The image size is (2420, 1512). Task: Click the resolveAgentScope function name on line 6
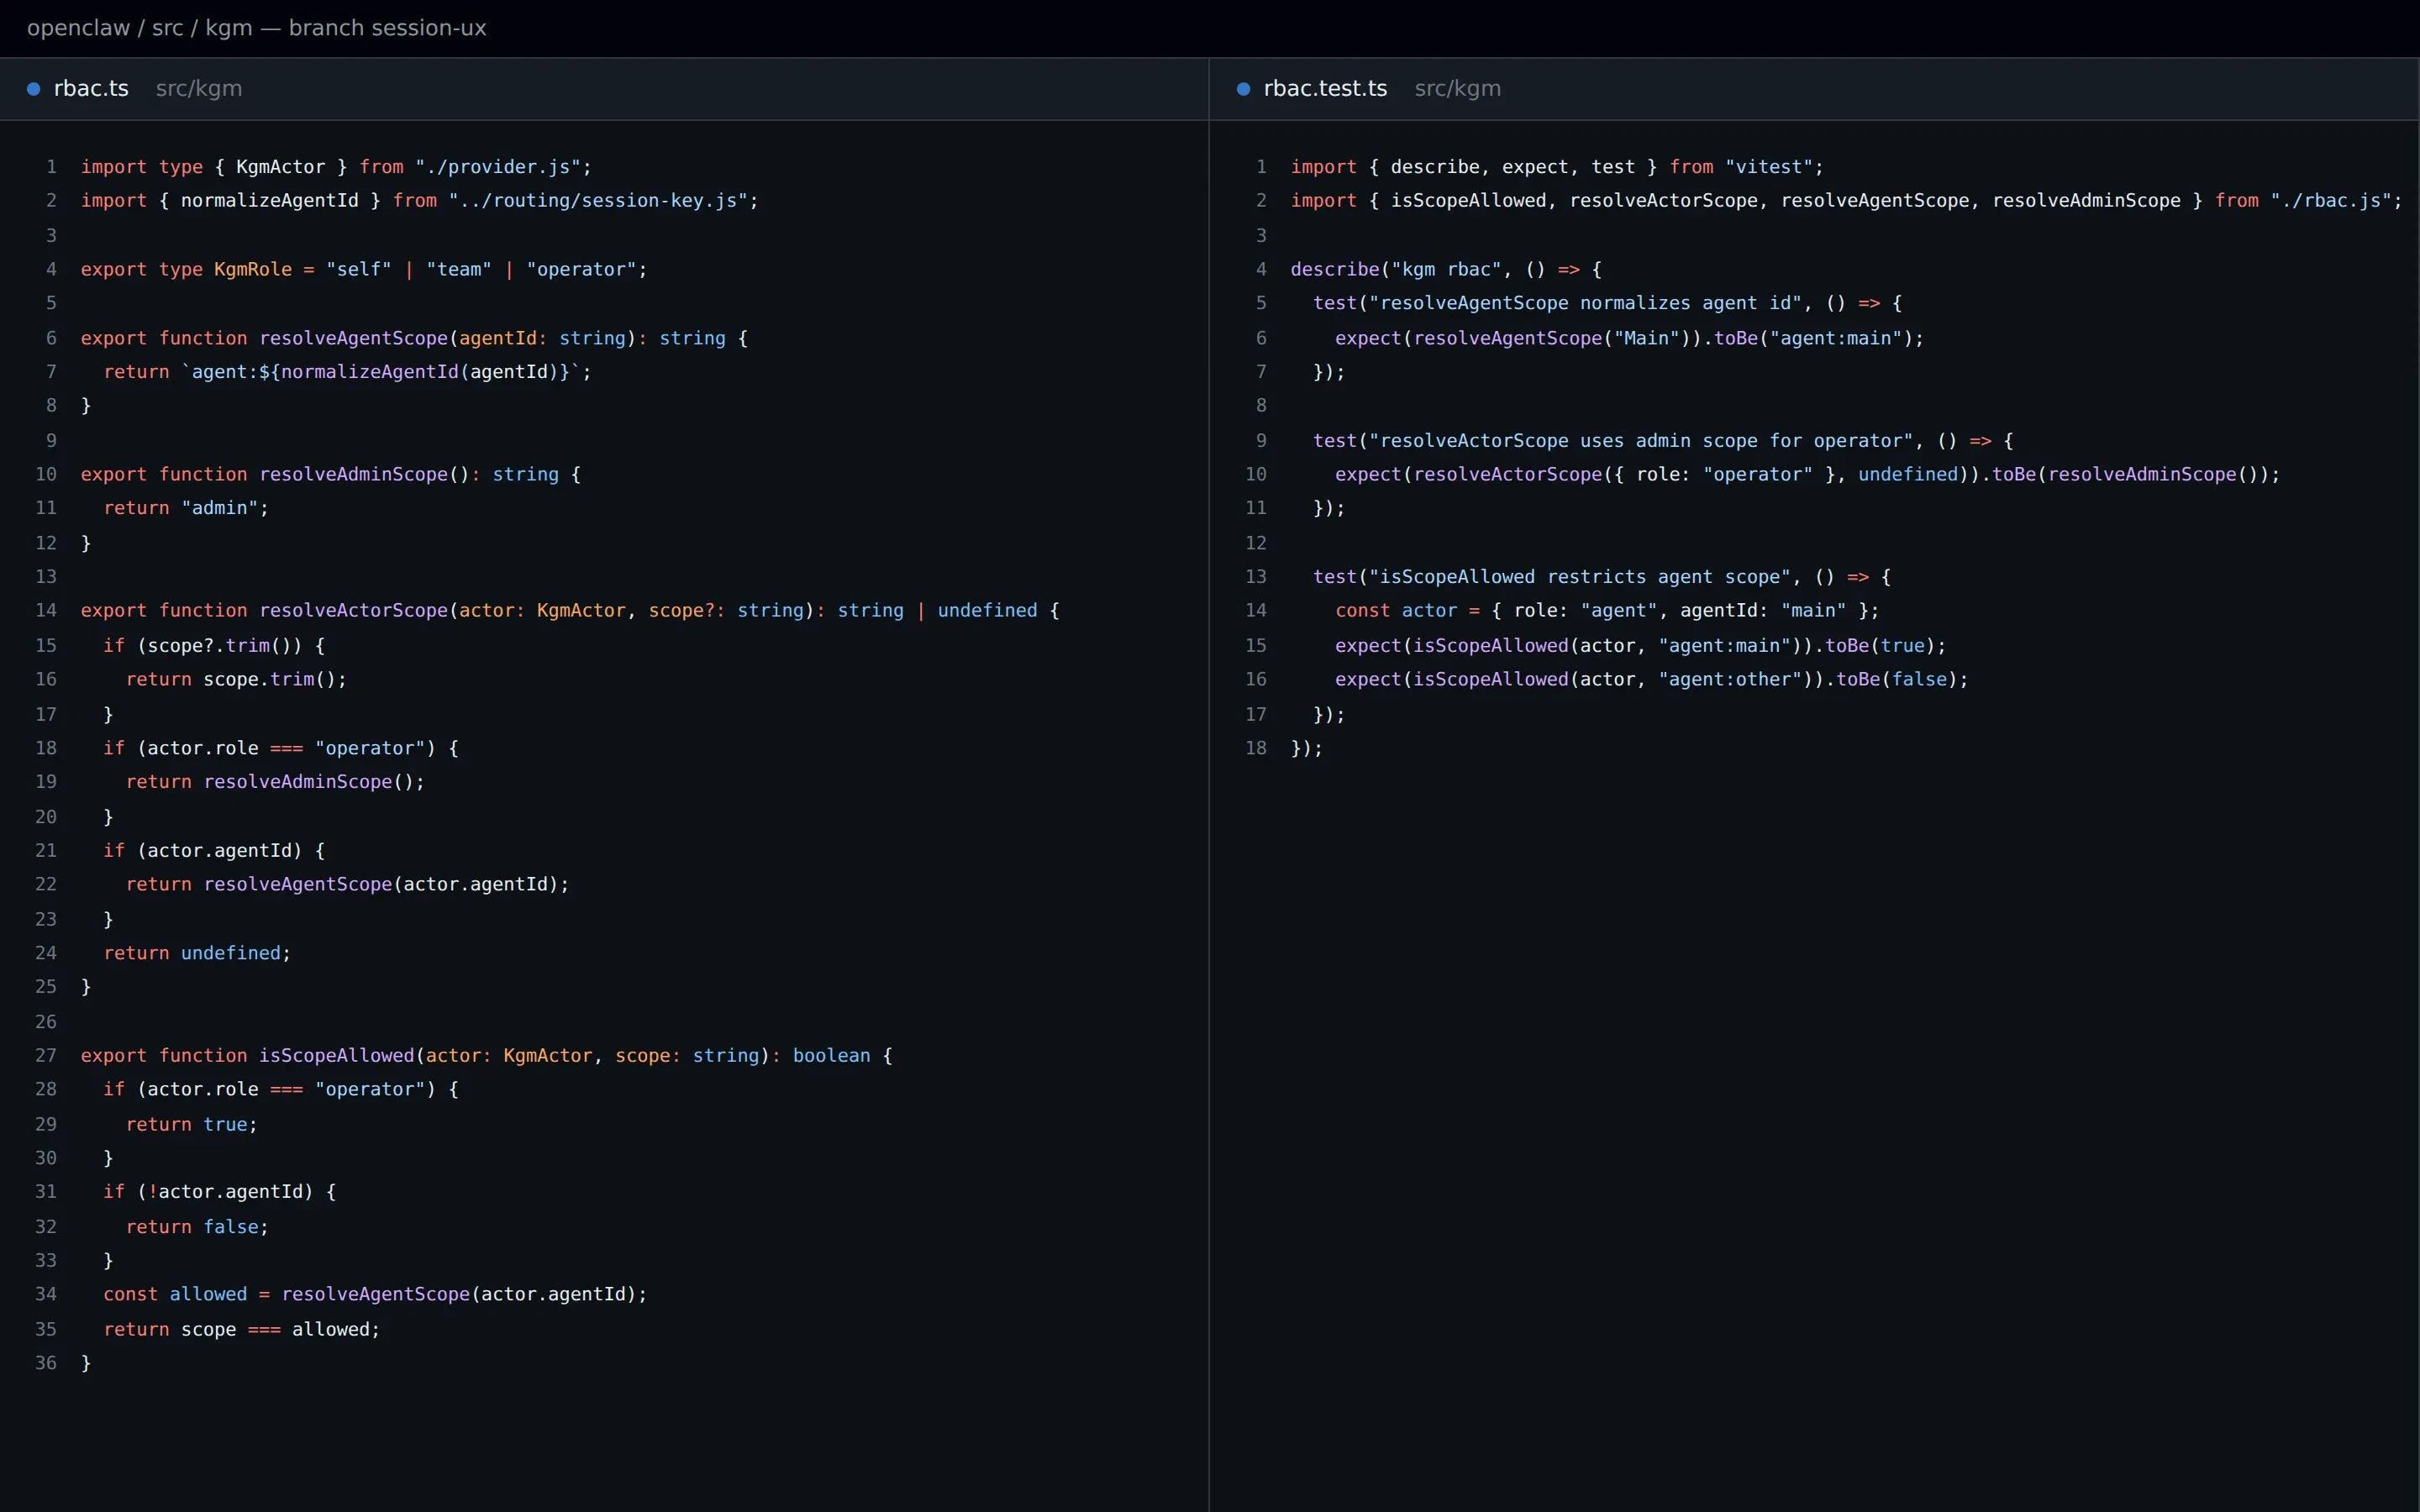click(x=354, y=338)
